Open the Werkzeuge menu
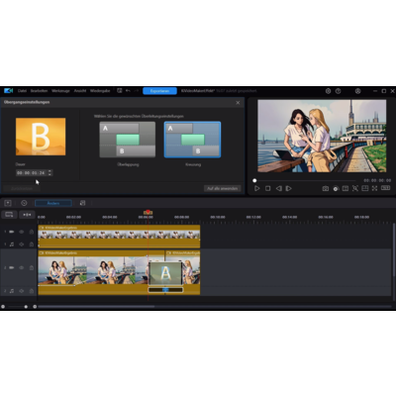 point(60,91)
